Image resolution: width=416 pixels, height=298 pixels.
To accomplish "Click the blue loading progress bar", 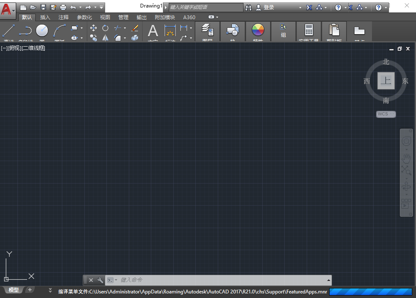I will 370,292.
